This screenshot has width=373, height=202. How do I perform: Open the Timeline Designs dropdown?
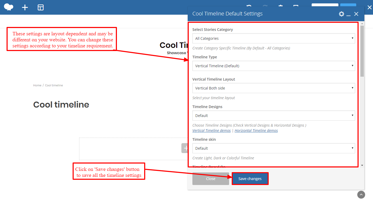click(274, 116)
